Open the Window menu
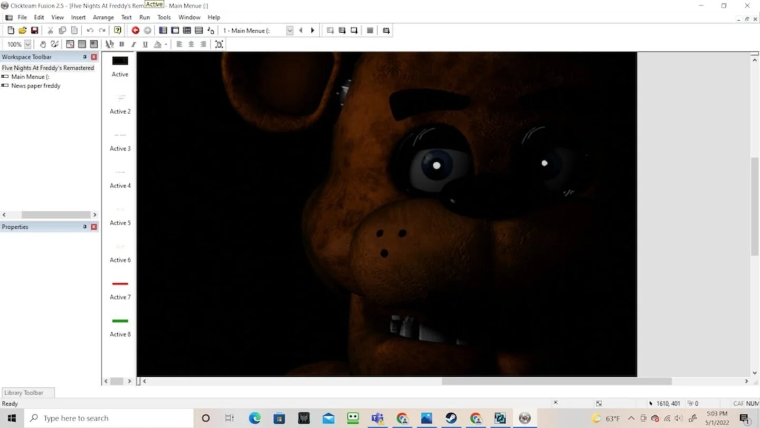This screenshot has height=428, width=760. pos(189,17)
